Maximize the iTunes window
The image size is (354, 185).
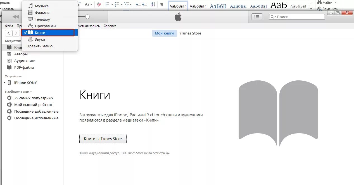pos(338,13)
